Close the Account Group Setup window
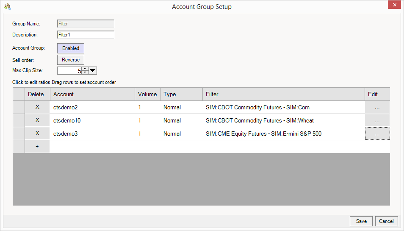404x231 pixels. [394, 5]
